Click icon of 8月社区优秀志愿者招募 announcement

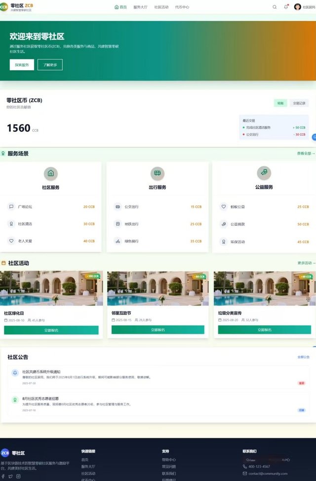pos(15,400)
